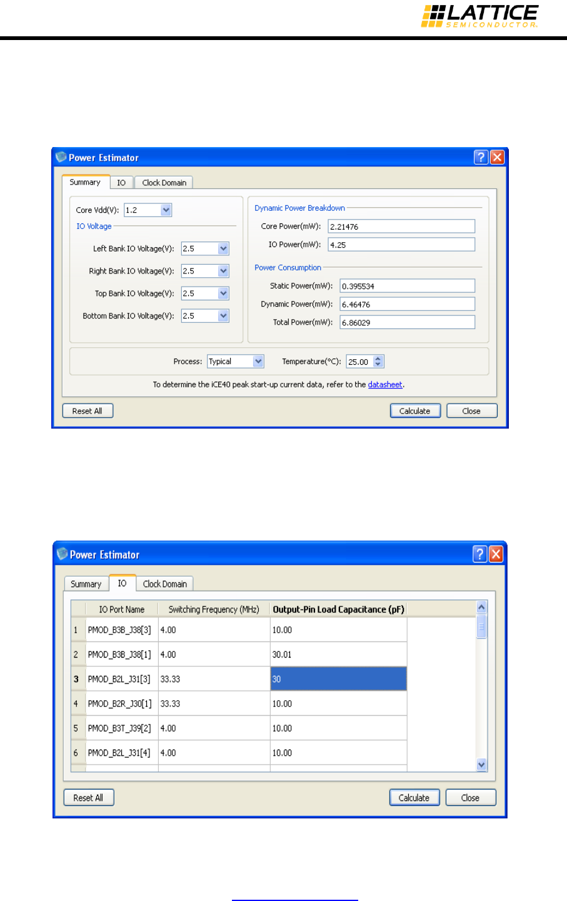Click frequency cell 33.33 for PMOD_B2R_J30[1]
Image resolution: width=567 pixels, height=901 pixels.
point(214,703)
